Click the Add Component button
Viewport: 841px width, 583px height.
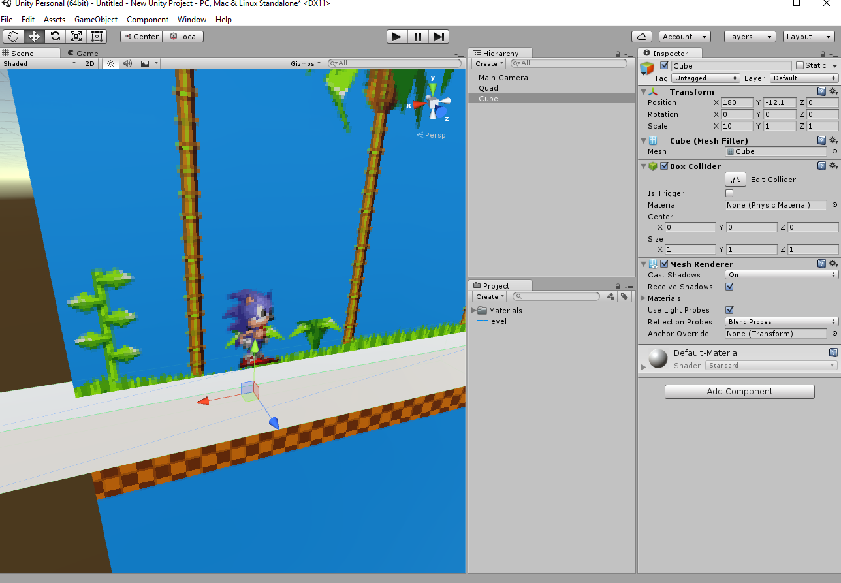739,392
